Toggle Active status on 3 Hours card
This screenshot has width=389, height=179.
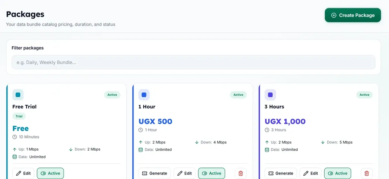point(338,173)
